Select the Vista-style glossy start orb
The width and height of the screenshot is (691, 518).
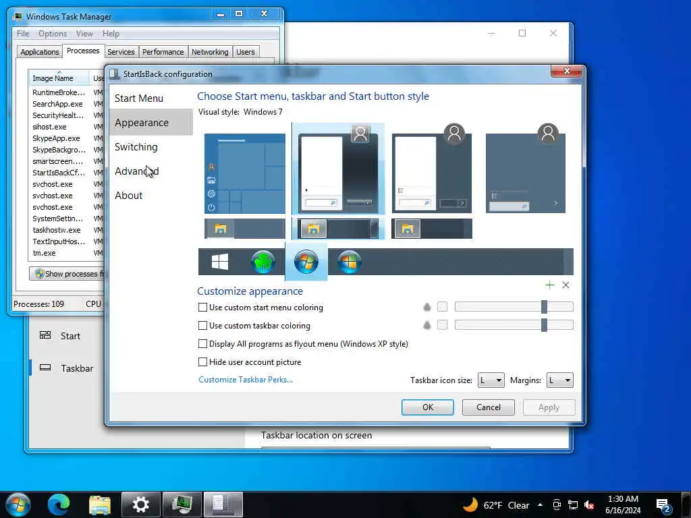point(350,262)
